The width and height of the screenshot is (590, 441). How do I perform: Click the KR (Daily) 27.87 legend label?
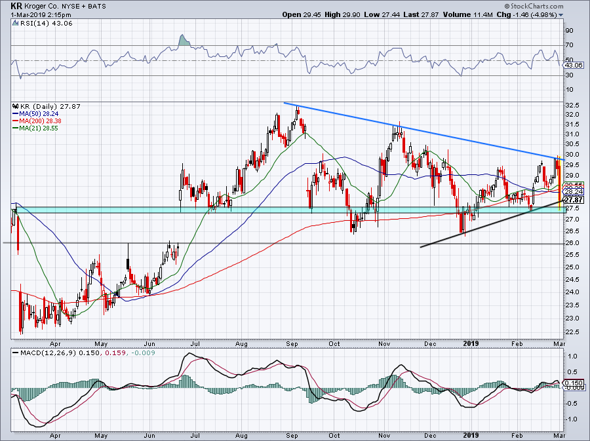[x=50, y=106]
